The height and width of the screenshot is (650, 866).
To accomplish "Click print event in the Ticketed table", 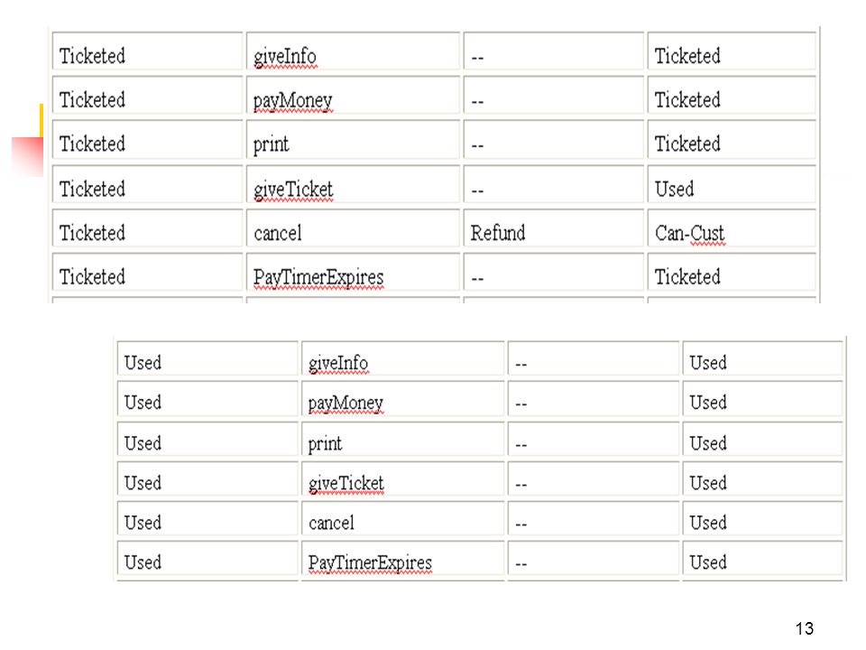I will pyautogui.click(x=272, y=144).
